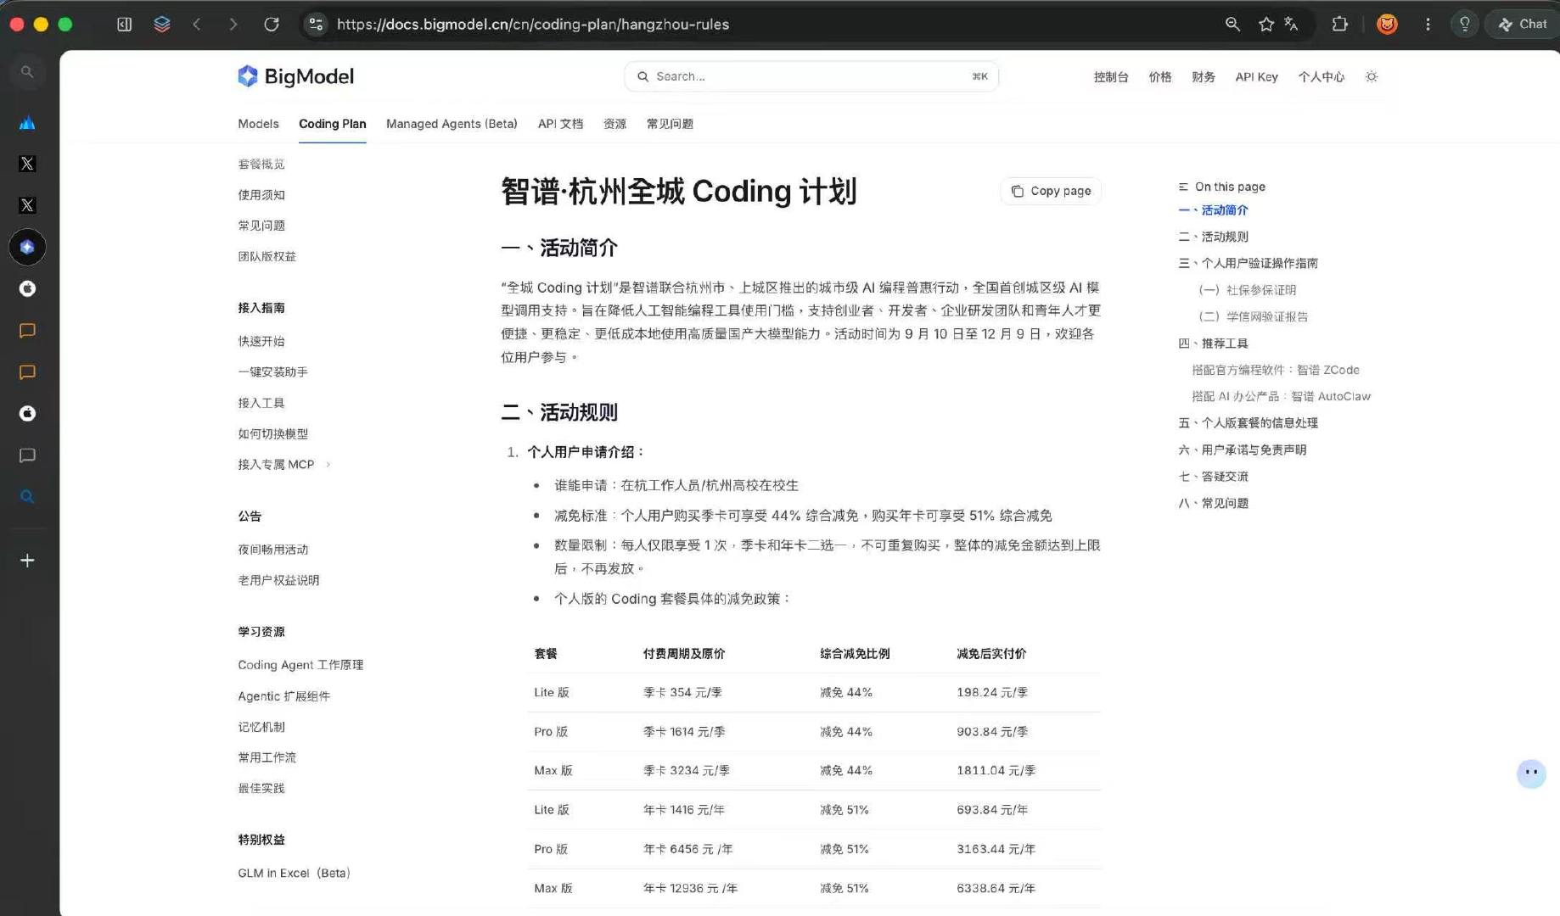
Task: Focus the Search field in the header
Action: (811, 76)
